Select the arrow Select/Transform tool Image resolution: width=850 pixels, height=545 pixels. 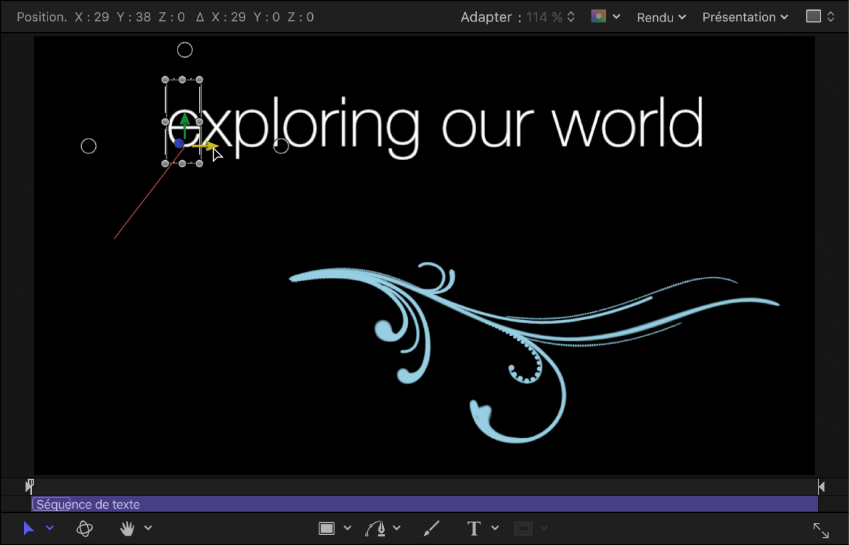point(28,529)
